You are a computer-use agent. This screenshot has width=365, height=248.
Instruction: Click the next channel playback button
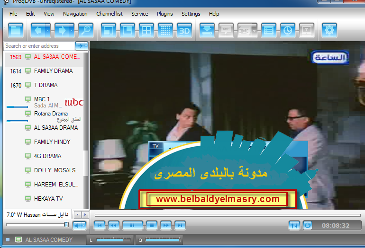pos(180,225)
